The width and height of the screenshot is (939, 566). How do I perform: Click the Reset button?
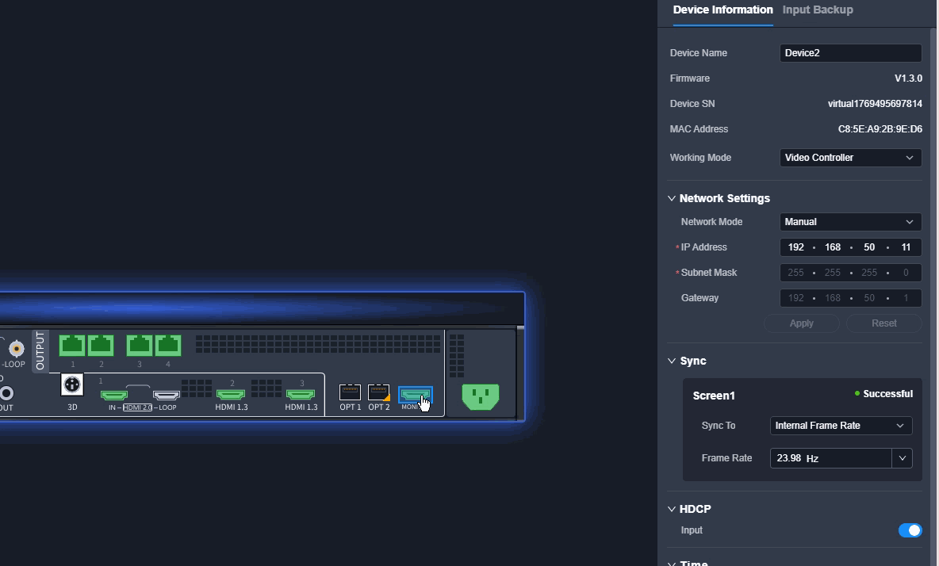pyautogui.click(x=884, y=323)
